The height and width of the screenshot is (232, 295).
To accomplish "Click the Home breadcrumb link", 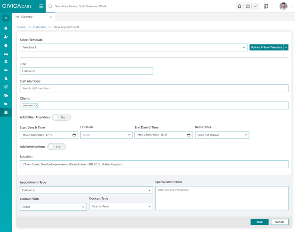I will coord(21,27).
